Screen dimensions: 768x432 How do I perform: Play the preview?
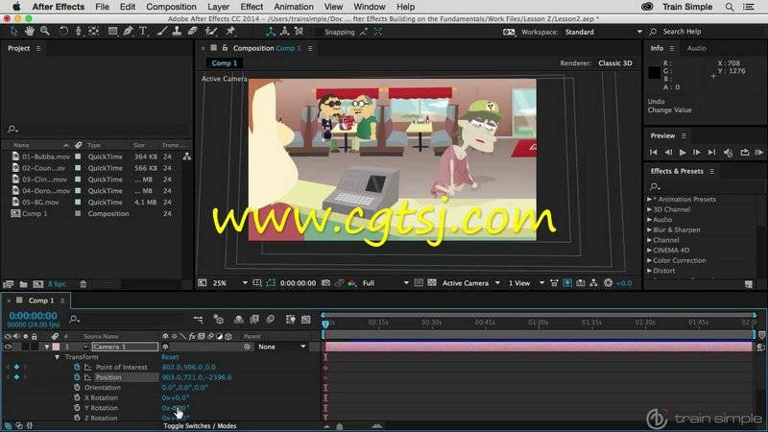(683, 153)
